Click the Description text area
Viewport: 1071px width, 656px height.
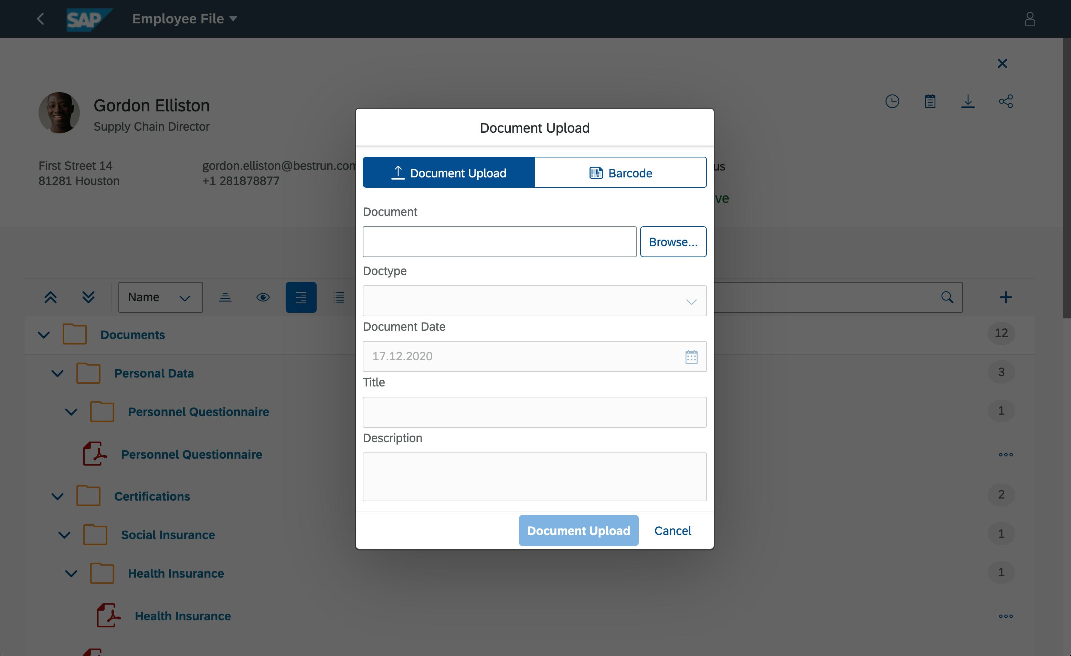tap(534, 477)
